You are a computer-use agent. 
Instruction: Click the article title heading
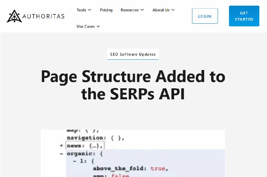tap(133, 85)
